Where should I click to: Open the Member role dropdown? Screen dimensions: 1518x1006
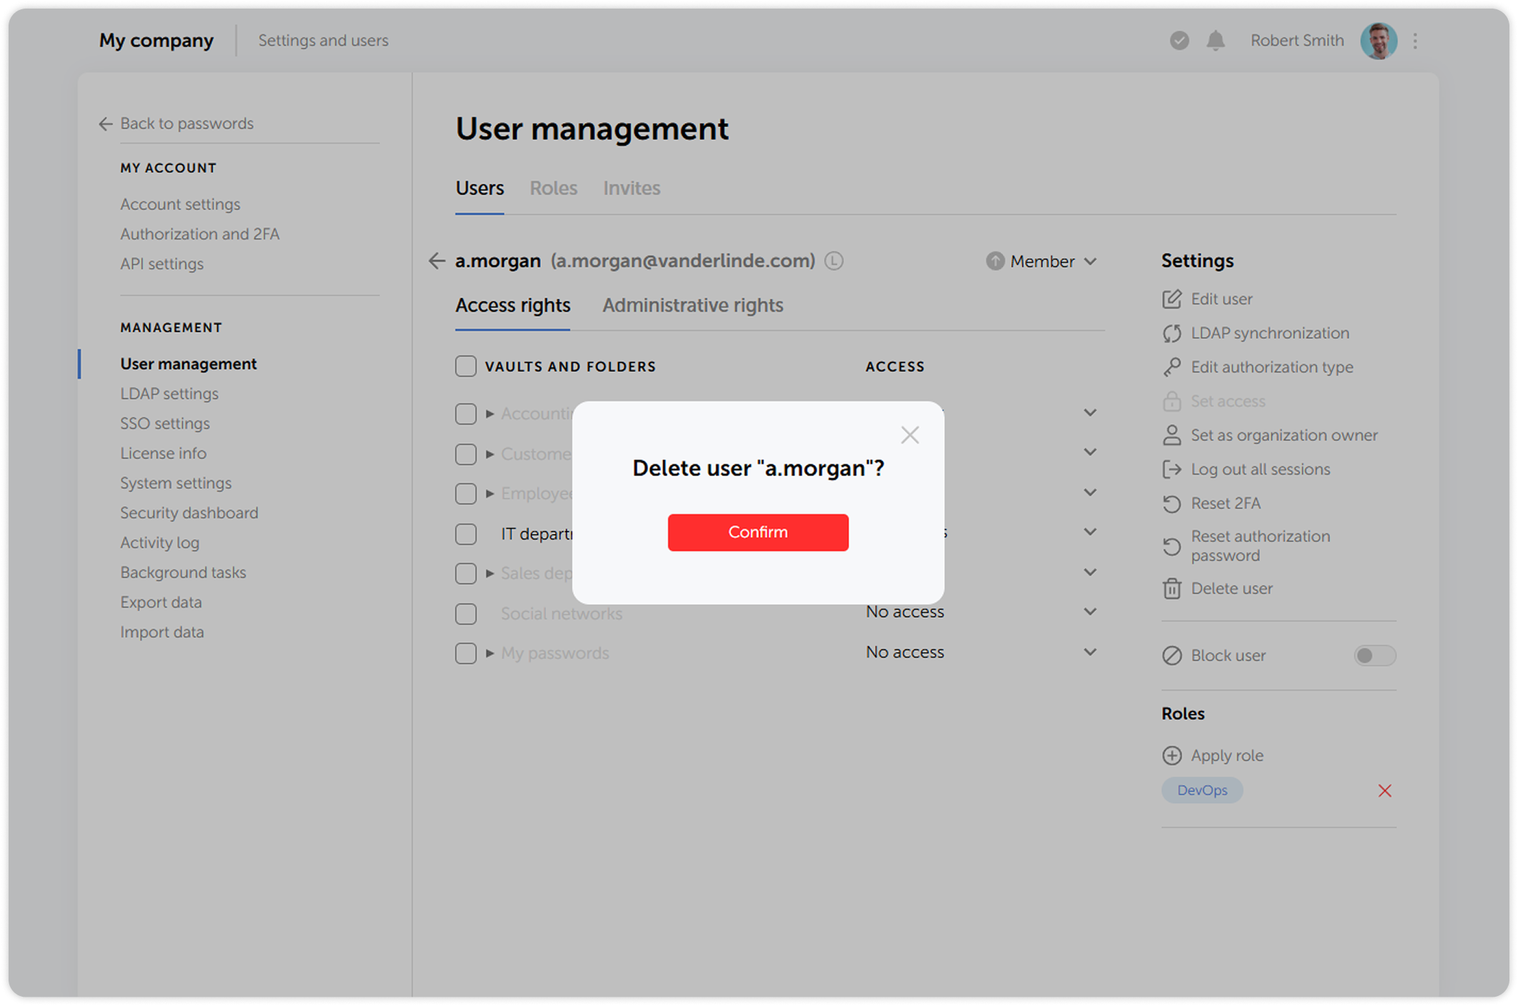coord(1042,262)
